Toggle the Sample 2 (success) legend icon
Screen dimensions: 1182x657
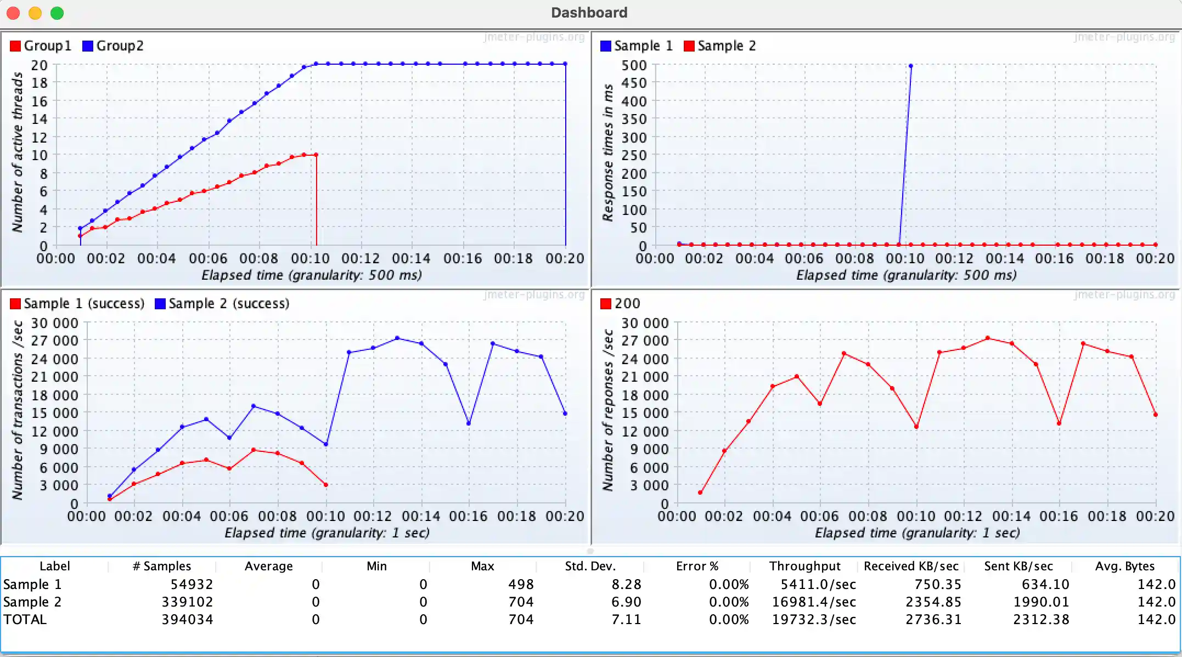(159, 303)
